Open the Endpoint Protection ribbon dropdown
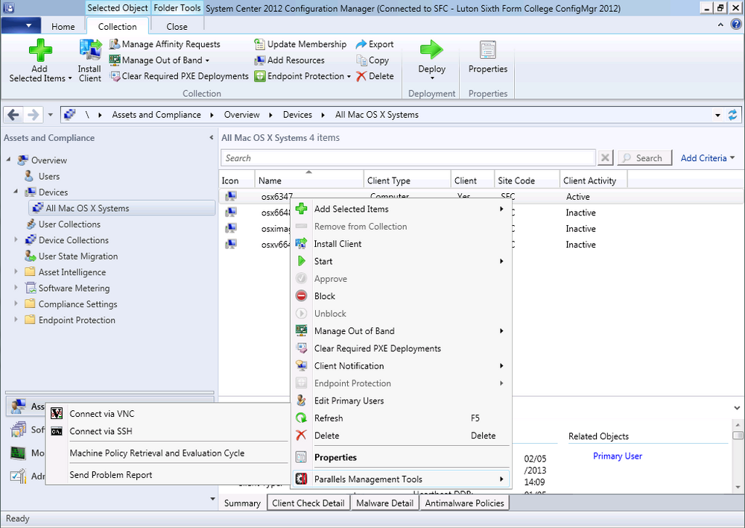Image resolution: width=745 pixels, height=528 pixels. (x=349, y=77)
